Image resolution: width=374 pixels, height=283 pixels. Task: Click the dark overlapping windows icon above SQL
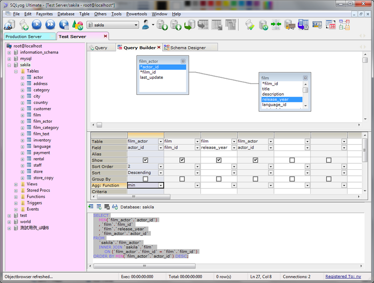point(107,207)
